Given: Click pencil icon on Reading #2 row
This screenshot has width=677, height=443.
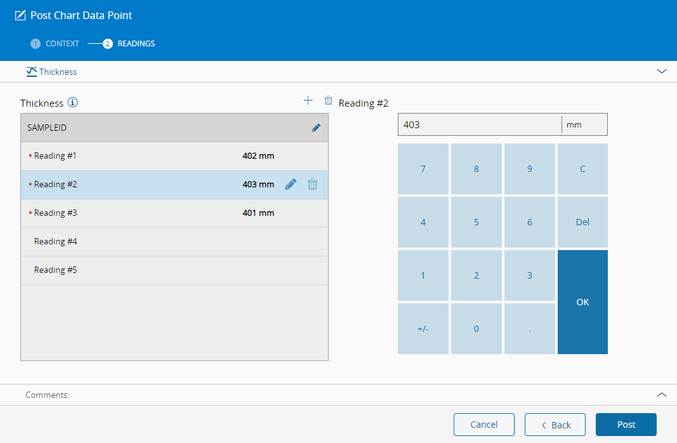Looking at the screenshot, I should [x=291, y=185].
